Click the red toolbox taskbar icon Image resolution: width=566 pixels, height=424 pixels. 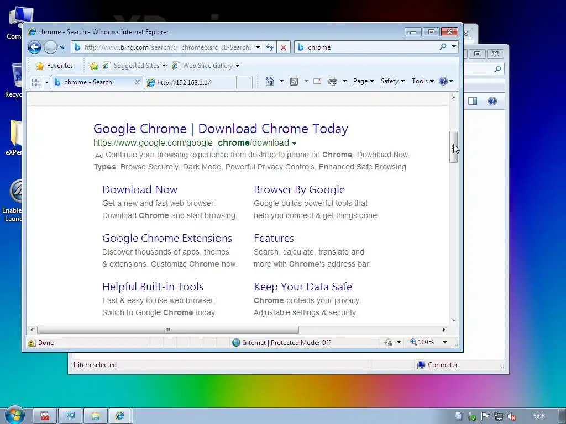tap(45, 416)
